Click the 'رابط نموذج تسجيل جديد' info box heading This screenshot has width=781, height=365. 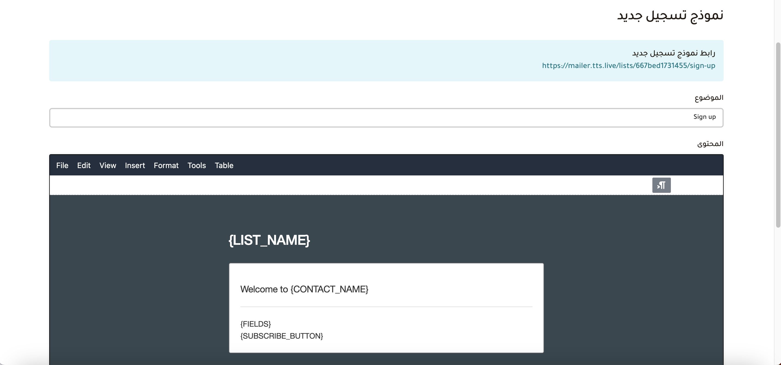(673, 53)
